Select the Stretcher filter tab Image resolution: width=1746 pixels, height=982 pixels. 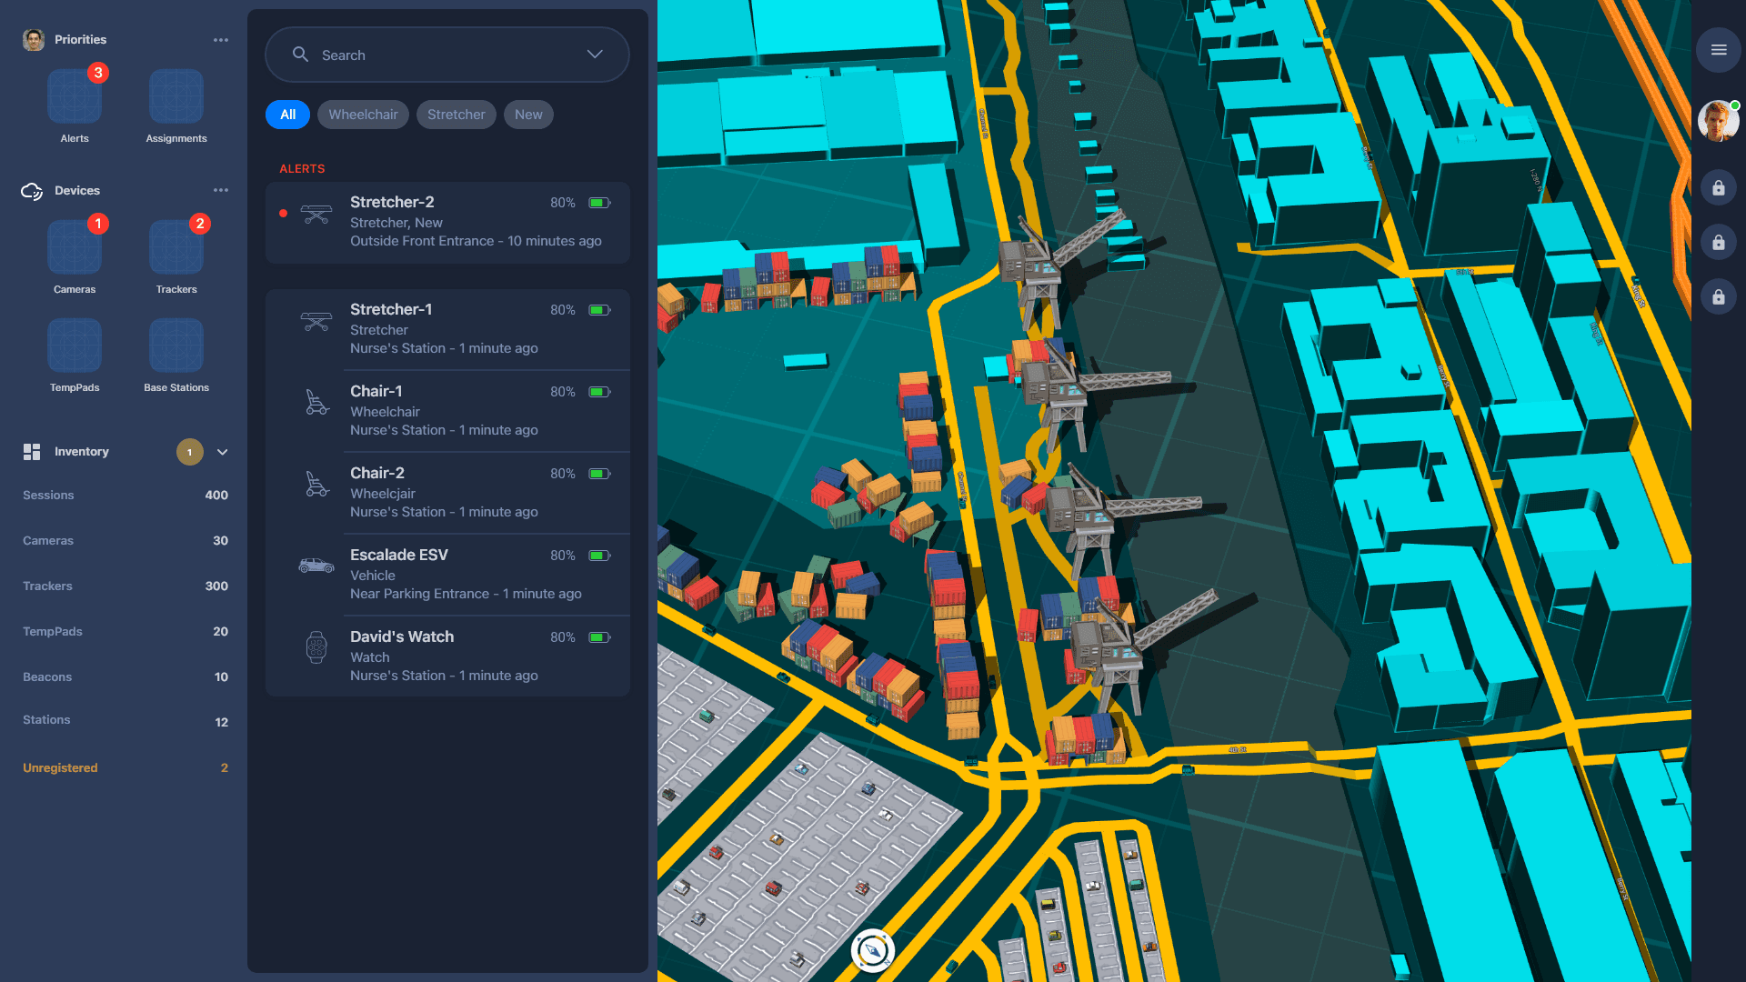point(456,115)
